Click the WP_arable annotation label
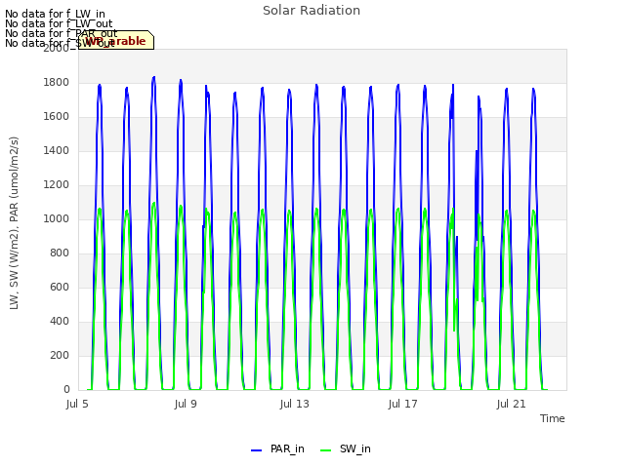This screenshot has height=468, width=625. [116, 41]
